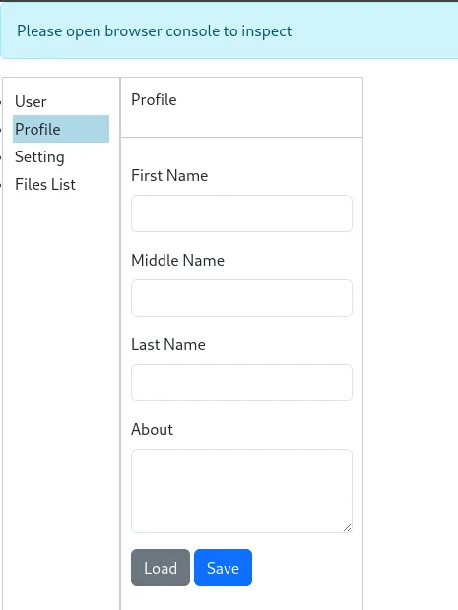This screenshot has height=610, width=458.
Task: Focus the First Name input field
Action: tap(242, 213)
